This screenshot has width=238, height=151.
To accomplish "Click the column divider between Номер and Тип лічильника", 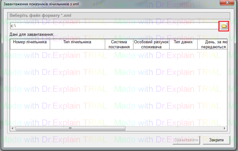I will point(49,44).
